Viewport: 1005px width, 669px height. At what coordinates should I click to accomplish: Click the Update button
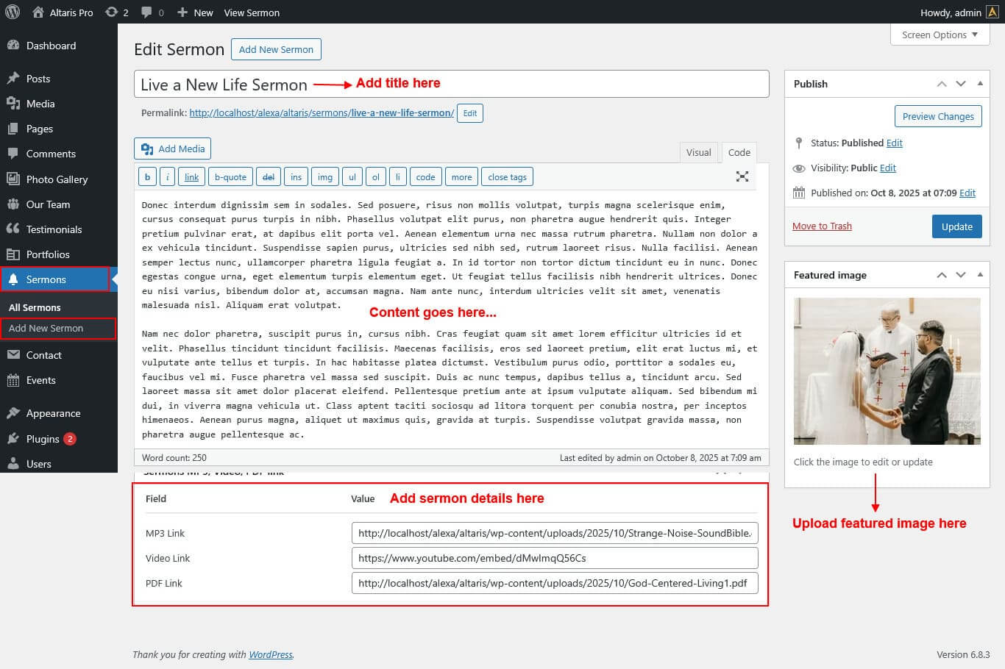tap(956, 226)
